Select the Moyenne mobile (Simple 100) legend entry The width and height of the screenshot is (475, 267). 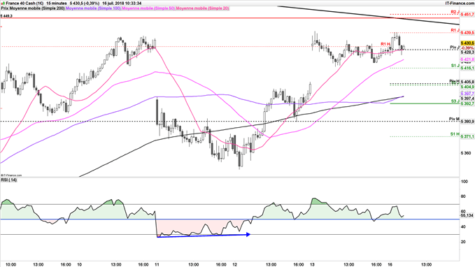pyautogui.click(x=93, y=8)
